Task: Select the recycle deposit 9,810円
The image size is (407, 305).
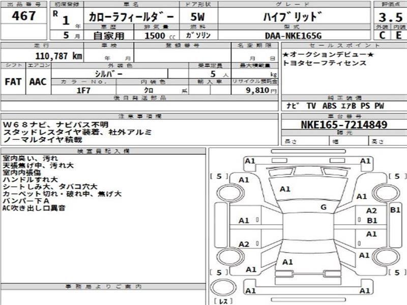Action: 261,90
